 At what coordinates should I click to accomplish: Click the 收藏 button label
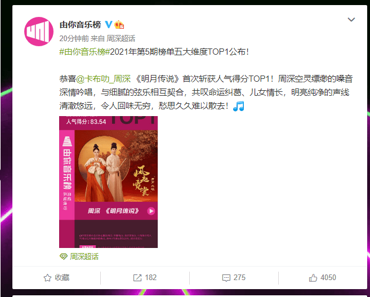[62, 278]
